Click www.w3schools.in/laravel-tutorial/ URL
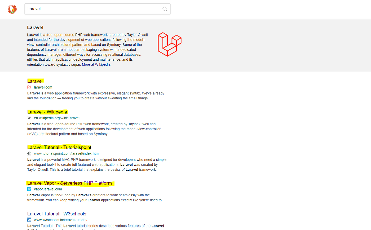Image resolution: width=371 pixels, height=230 pixels. click(x=61, y=220)
